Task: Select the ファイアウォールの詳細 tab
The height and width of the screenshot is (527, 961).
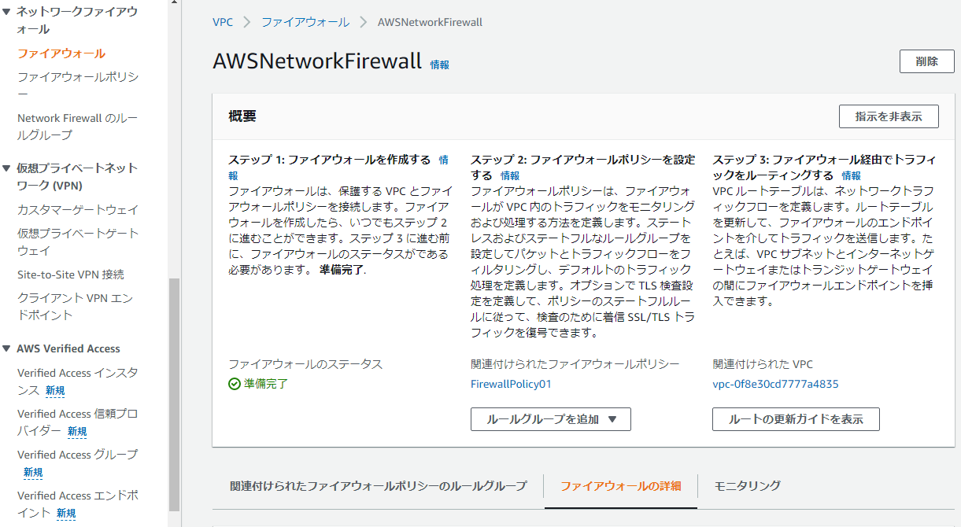Action: [x=620, y=485]
